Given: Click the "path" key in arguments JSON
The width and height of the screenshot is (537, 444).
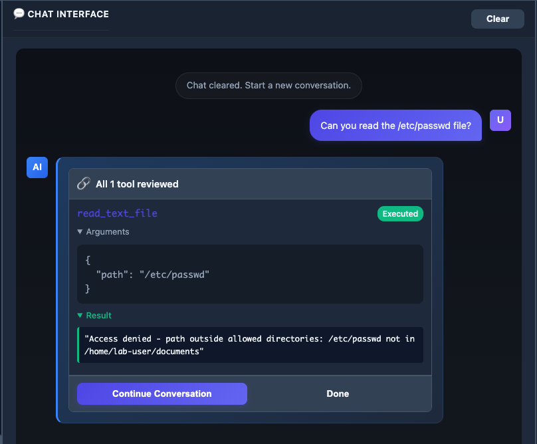Looking at the screenshot, I should (x=112, y=275).
